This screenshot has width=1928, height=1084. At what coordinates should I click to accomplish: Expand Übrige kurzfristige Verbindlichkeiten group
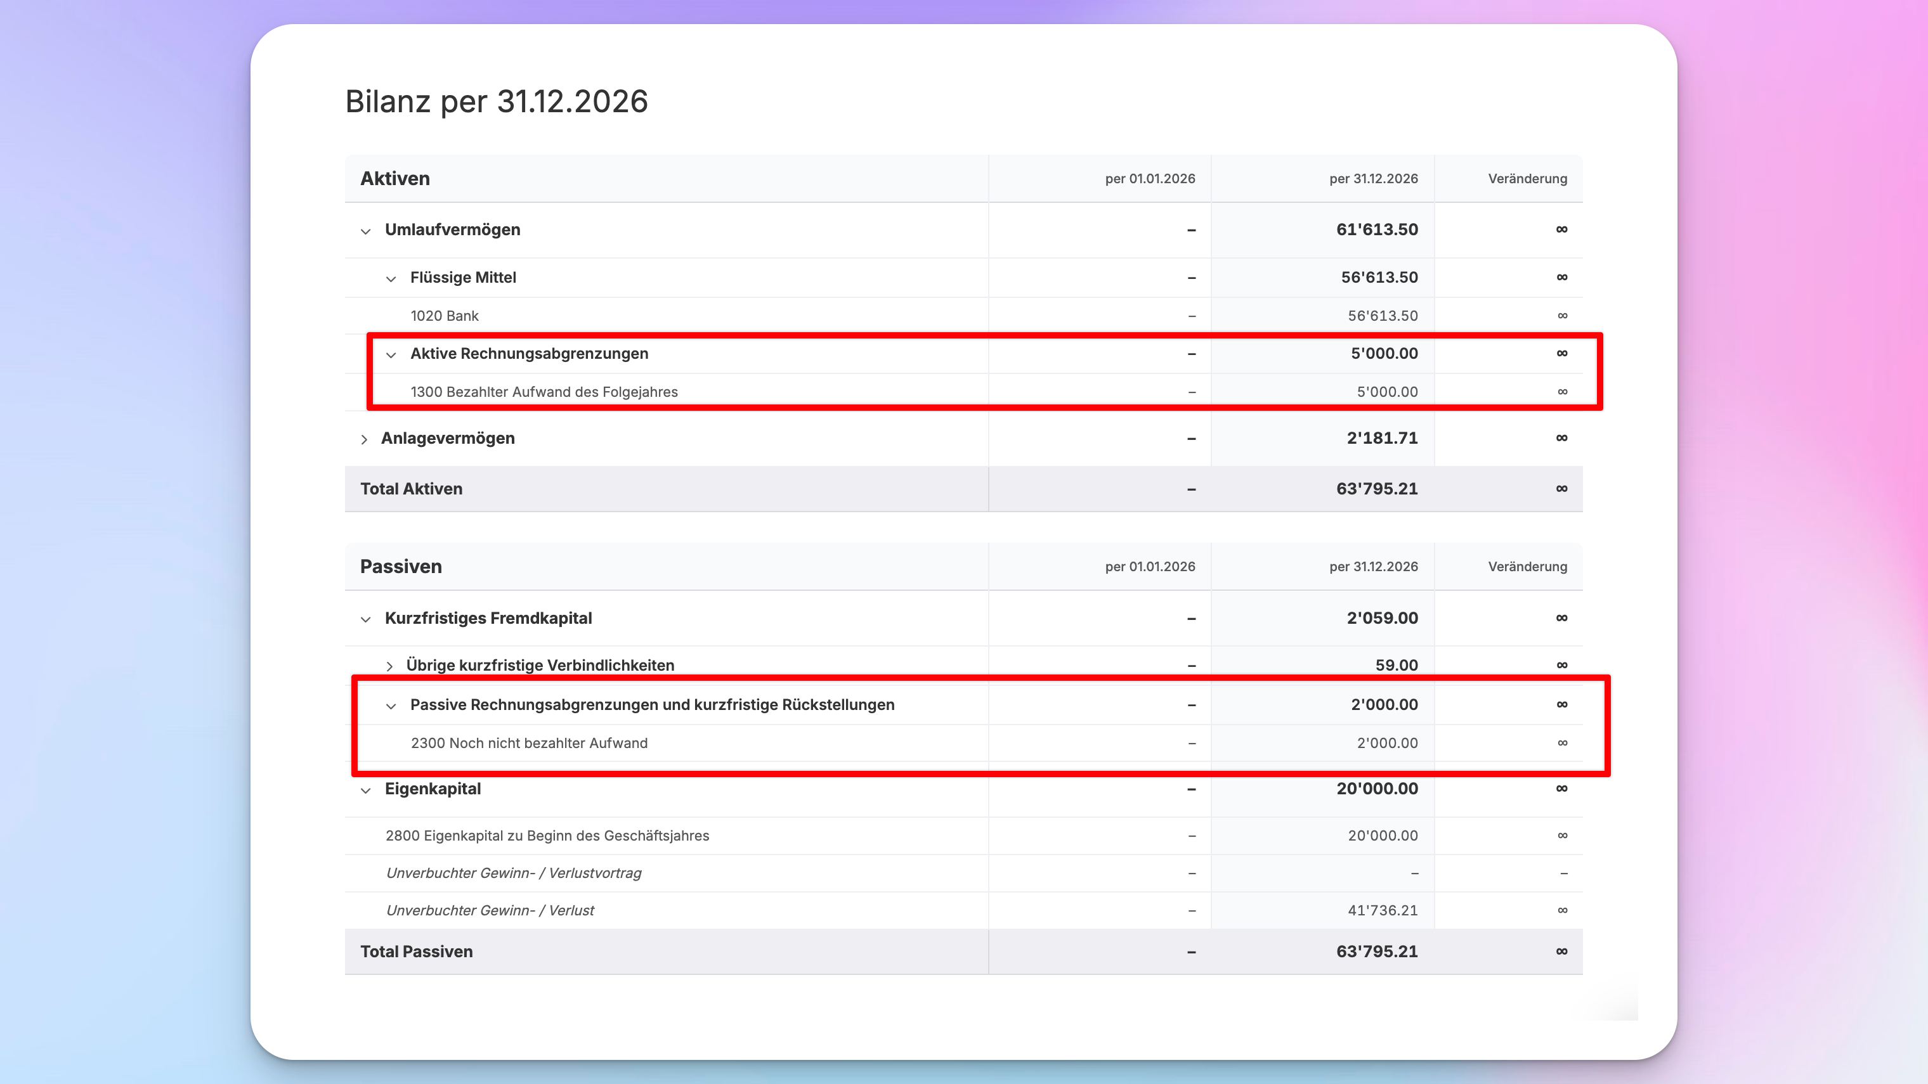pyautogui.click(x=389, y=666)
